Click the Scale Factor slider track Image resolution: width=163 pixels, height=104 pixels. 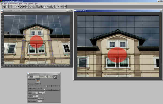tap(44, 90)
